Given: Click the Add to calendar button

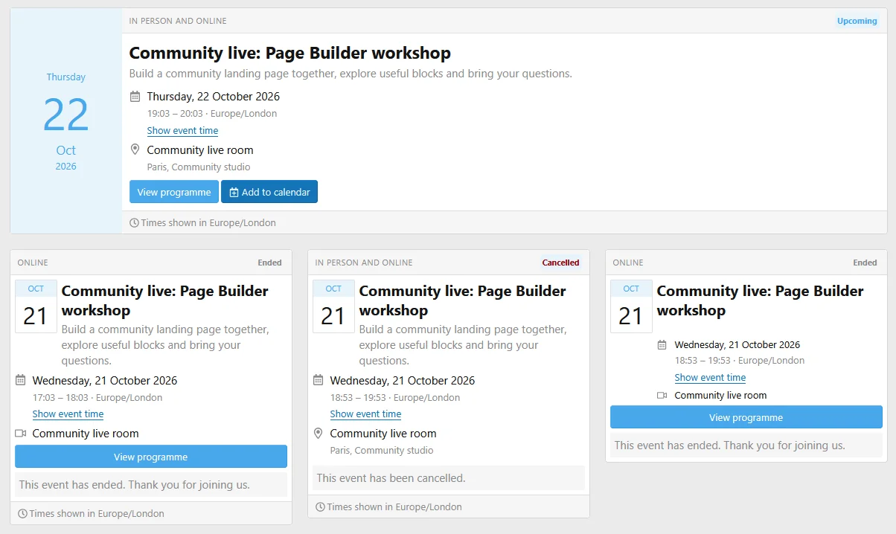Looking at the screenshot, I should (x=269, y=192).
